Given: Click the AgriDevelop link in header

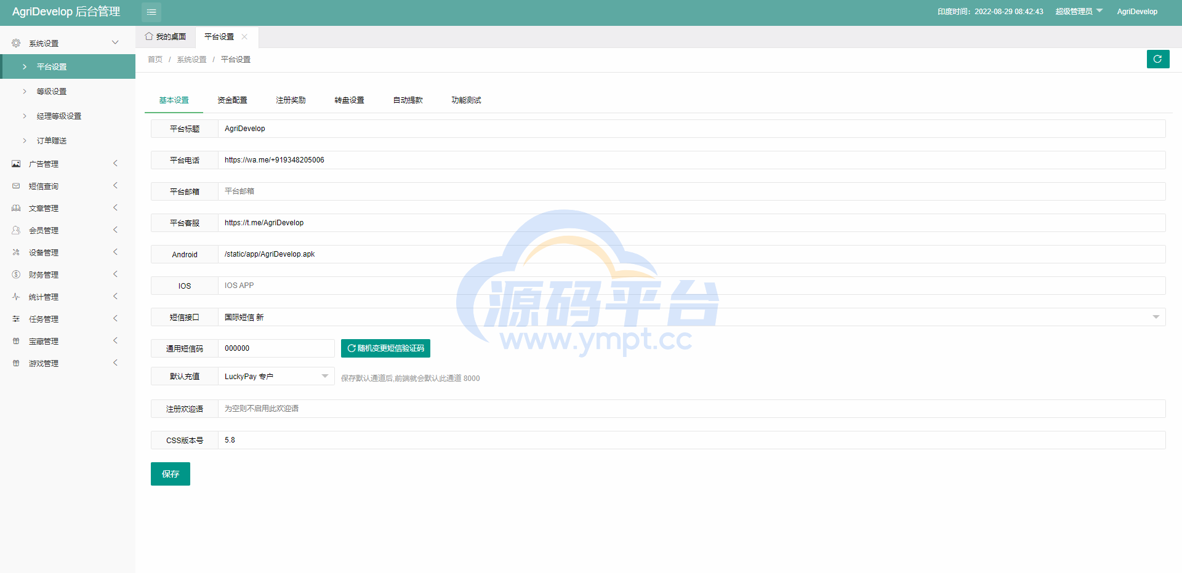Looking at the screenshot, I should [1137, 11].
